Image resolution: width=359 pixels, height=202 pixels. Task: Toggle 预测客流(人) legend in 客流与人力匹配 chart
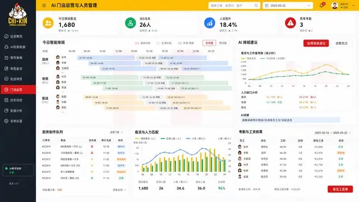[x=145, y=139]
